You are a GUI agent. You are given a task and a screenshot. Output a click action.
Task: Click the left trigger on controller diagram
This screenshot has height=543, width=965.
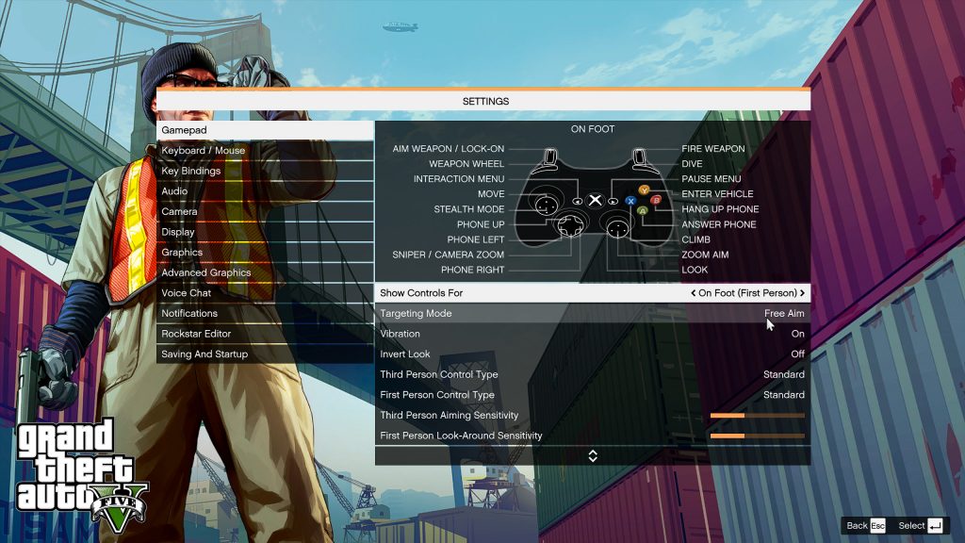[x=549, y=156]
